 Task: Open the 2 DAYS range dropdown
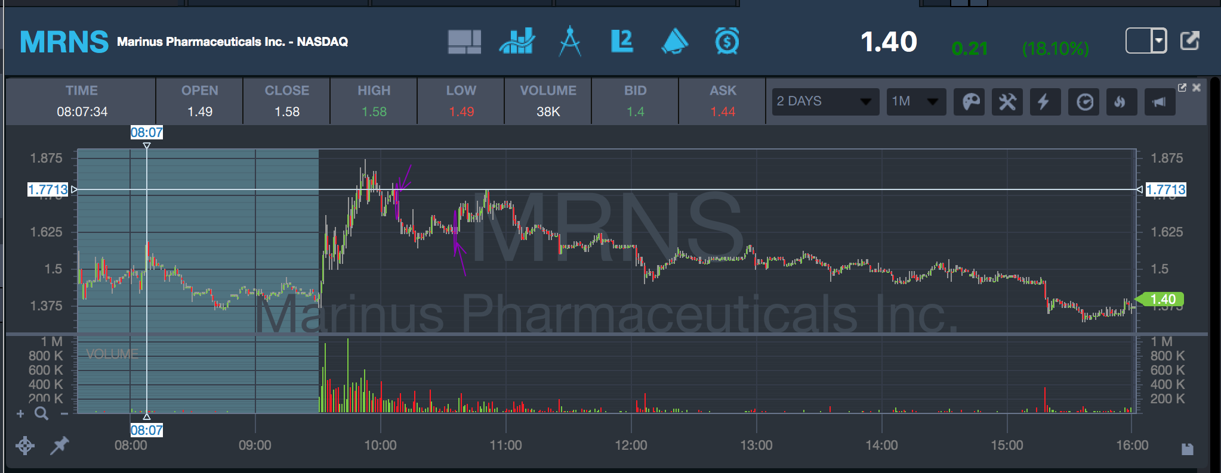pyautogui.click(x=825, y=101)
